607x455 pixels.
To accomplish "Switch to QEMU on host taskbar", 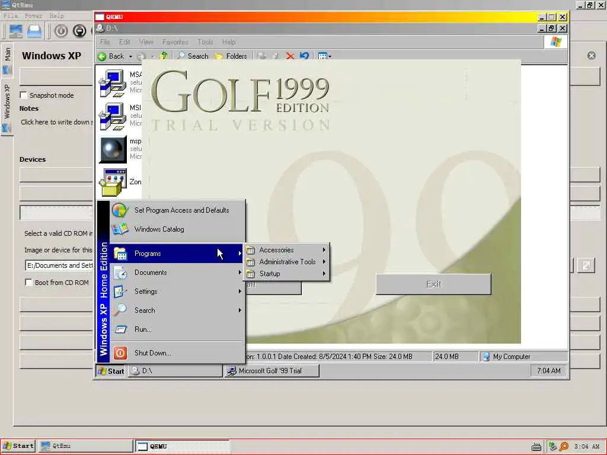I will (x=183, y=446).
